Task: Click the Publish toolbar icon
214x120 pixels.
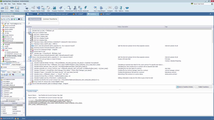Action: [x=80, y=8]
